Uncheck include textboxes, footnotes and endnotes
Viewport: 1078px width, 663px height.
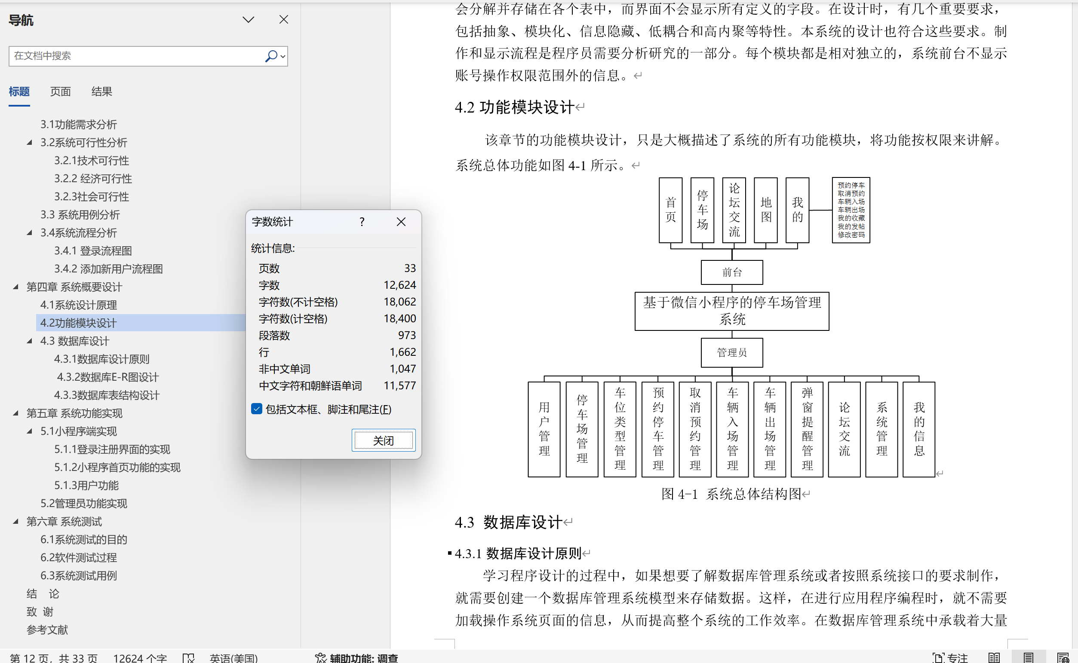pyautogui.click(x=257, y=409)
